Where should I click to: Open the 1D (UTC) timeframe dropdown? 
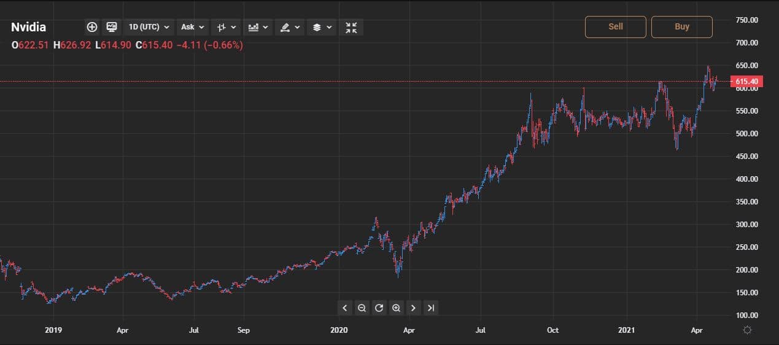click(x=150, y=27)
